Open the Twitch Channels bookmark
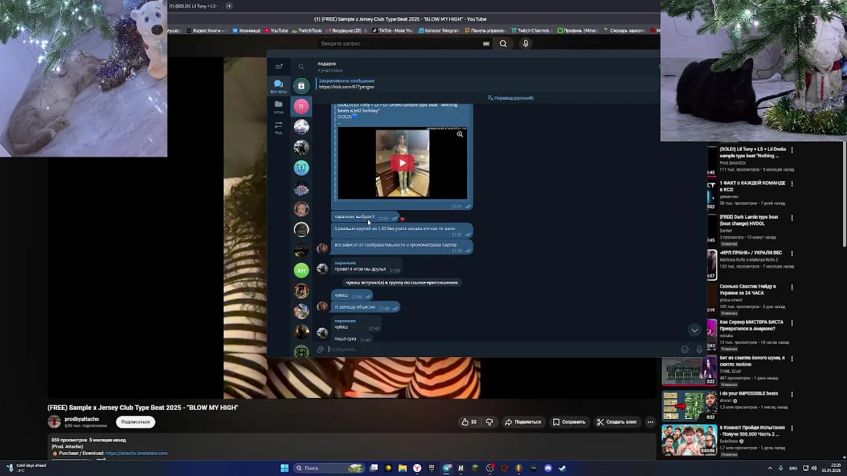 coord(530,30)
